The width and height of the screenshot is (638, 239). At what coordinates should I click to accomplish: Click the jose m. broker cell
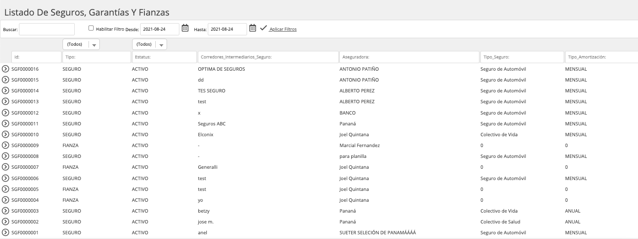206,222
